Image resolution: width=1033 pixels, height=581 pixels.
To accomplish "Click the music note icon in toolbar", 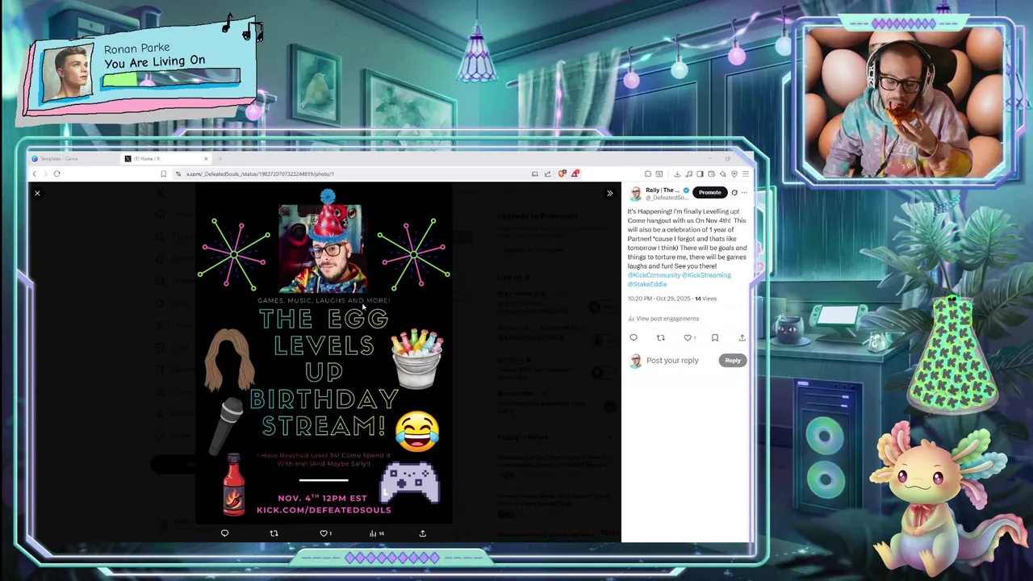I will pyautogui.click(x=688, y=173).
